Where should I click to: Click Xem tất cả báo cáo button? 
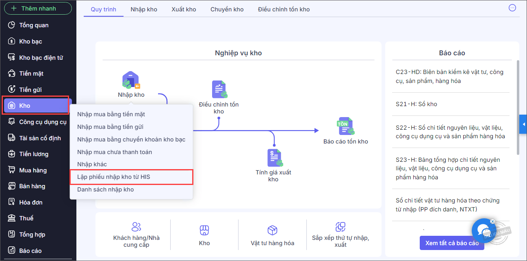tap(452, 243)
